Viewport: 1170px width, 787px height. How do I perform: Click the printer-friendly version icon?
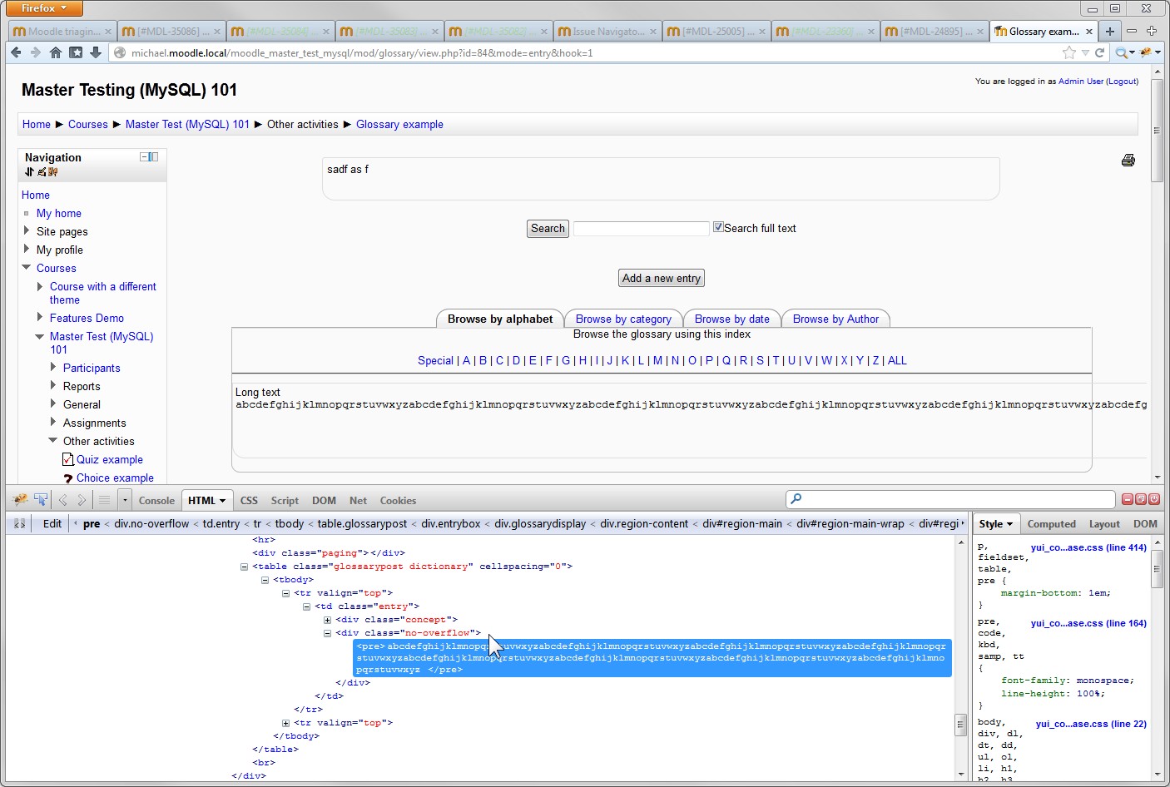point(1128,161)
